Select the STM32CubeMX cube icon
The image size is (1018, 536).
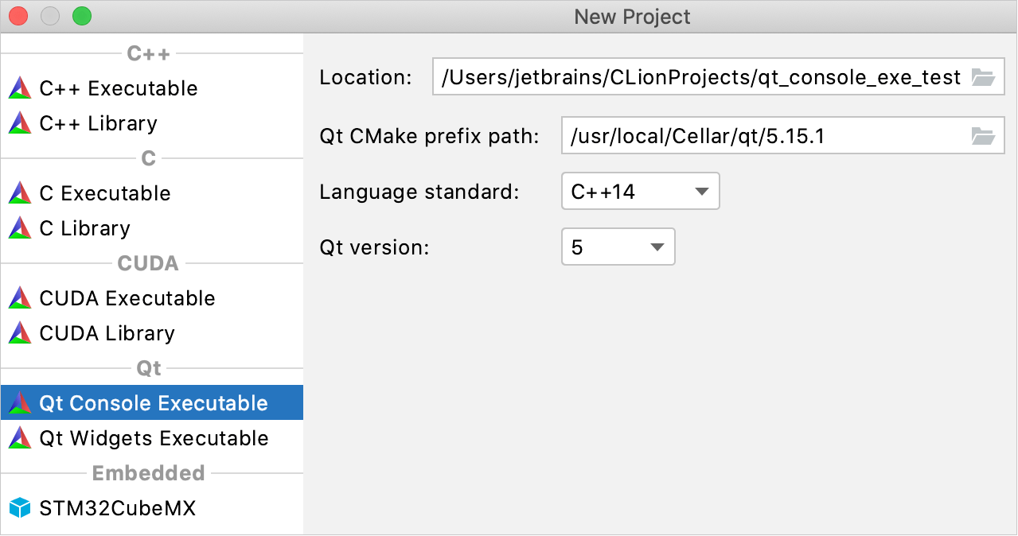click(x=20, y=507)
